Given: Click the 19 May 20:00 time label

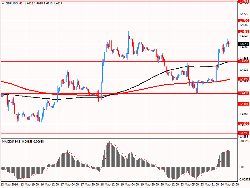Looking at the screenshot, I should (150, 185).
